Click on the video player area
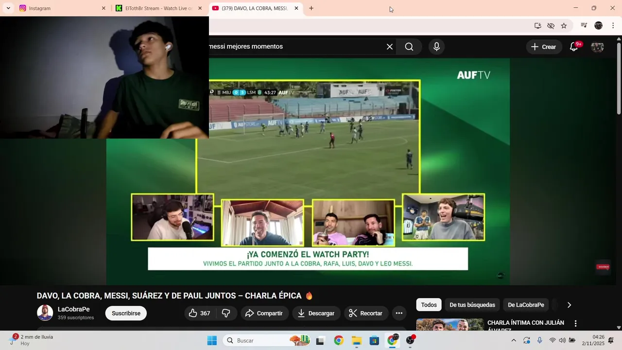622x350 pixels. [308, 172]
